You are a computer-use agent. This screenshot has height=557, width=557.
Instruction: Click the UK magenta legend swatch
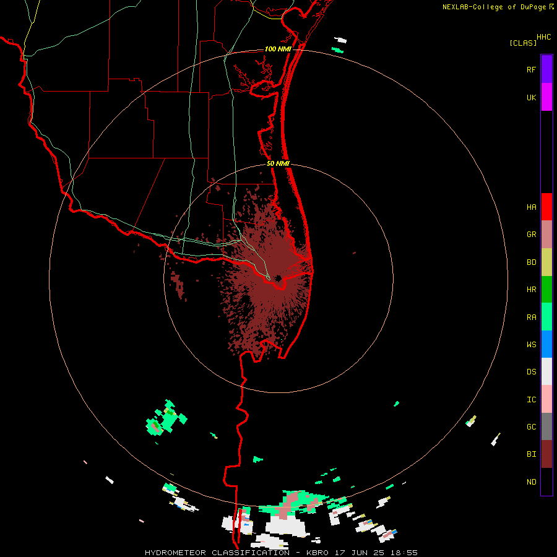click(x=546, y=97)
